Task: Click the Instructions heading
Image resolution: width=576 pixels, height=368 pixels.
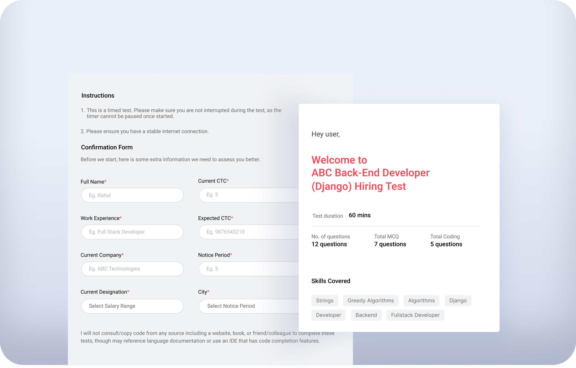Action: click(98, 95)
